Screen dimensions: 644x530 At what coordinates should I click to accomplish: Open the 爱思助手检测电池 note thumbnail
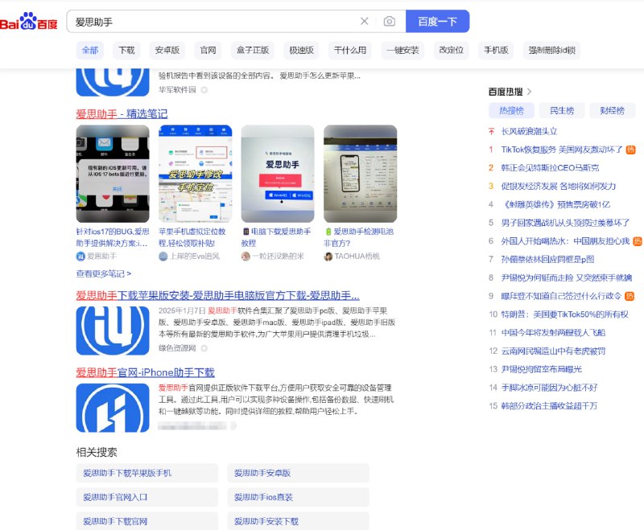[x=360, y=174]
